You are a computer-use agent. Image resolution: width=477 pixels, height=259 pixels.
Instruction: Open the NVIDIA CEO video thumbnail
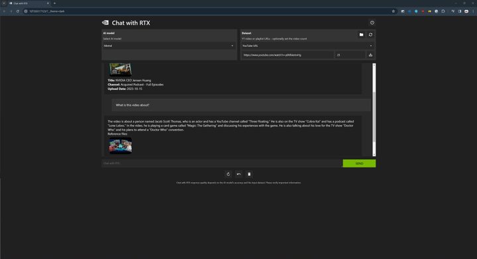point(121,70)
